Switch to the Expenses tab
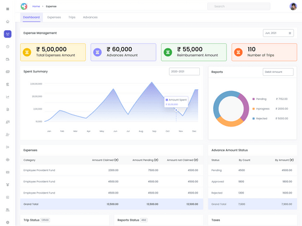The width and height of the screenshot is (302, 226). 54,17
